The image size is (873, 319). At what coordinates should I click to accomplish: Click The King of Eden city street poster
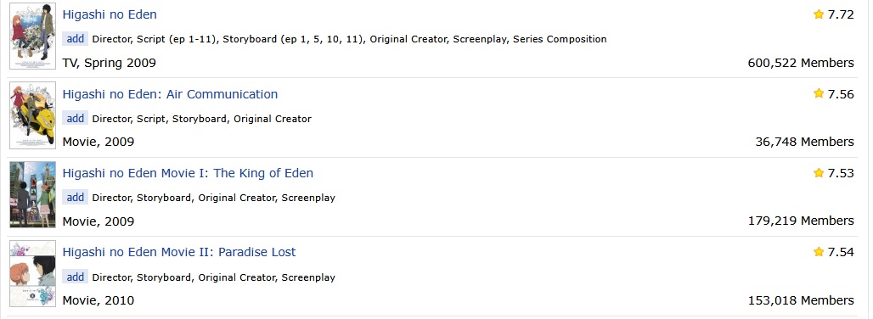[x=33, y=194]
